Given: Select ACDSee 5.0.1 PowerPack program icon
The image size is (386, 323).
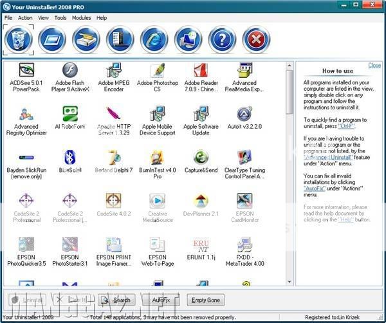Looking at the screenshot, I should 26,70.
